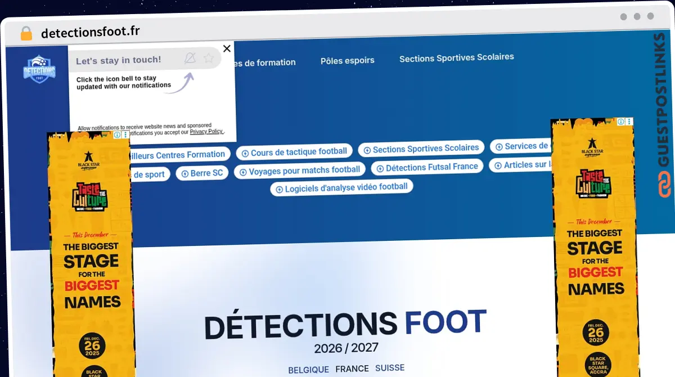Click the star icon in the notification popup
Image resolution: width=675 pixels, height=377 pixels.
tap(209, 57)
